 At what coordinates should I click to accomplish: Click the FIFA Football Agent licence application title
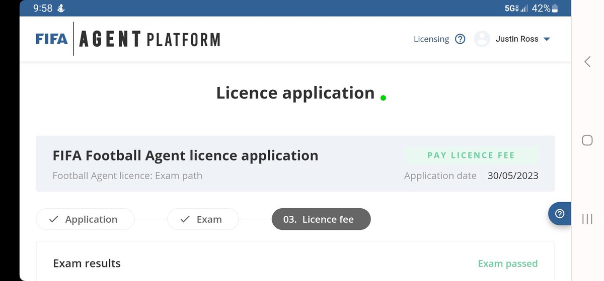click(185, 156)
